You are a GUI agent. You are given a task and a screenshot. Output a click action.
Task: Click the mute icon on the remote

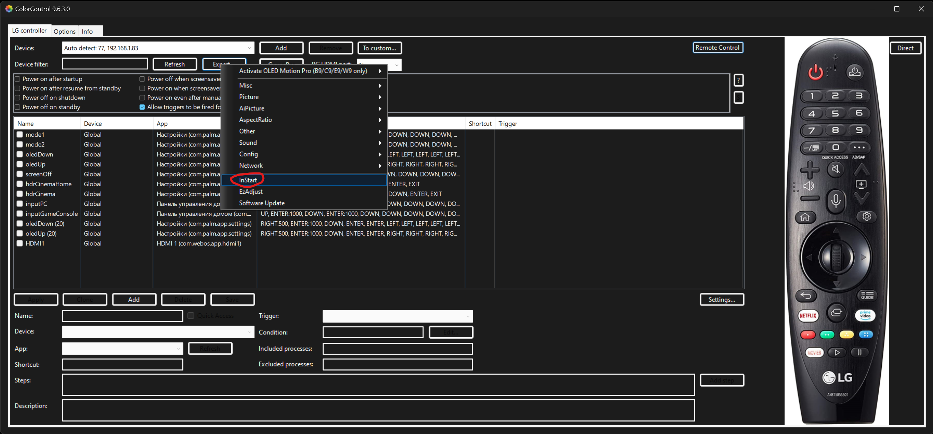(x=835, y=169)
